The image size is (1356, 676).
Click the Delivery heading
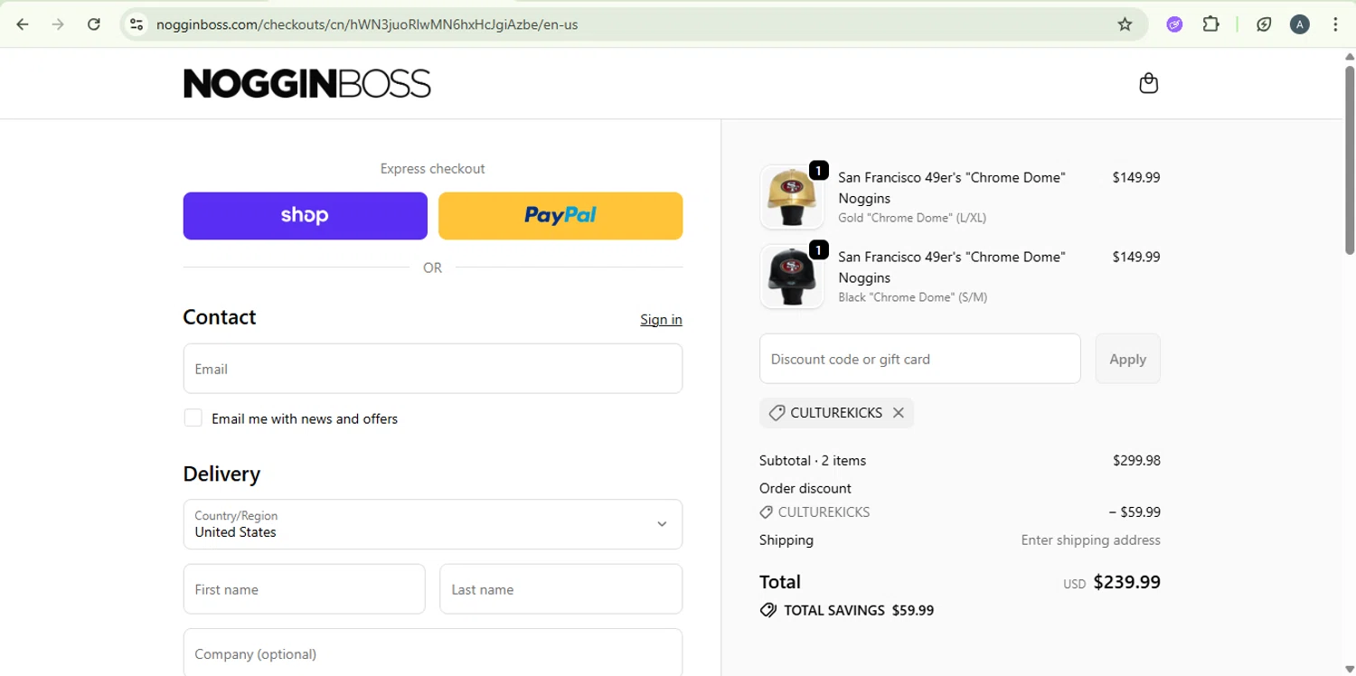221,474
